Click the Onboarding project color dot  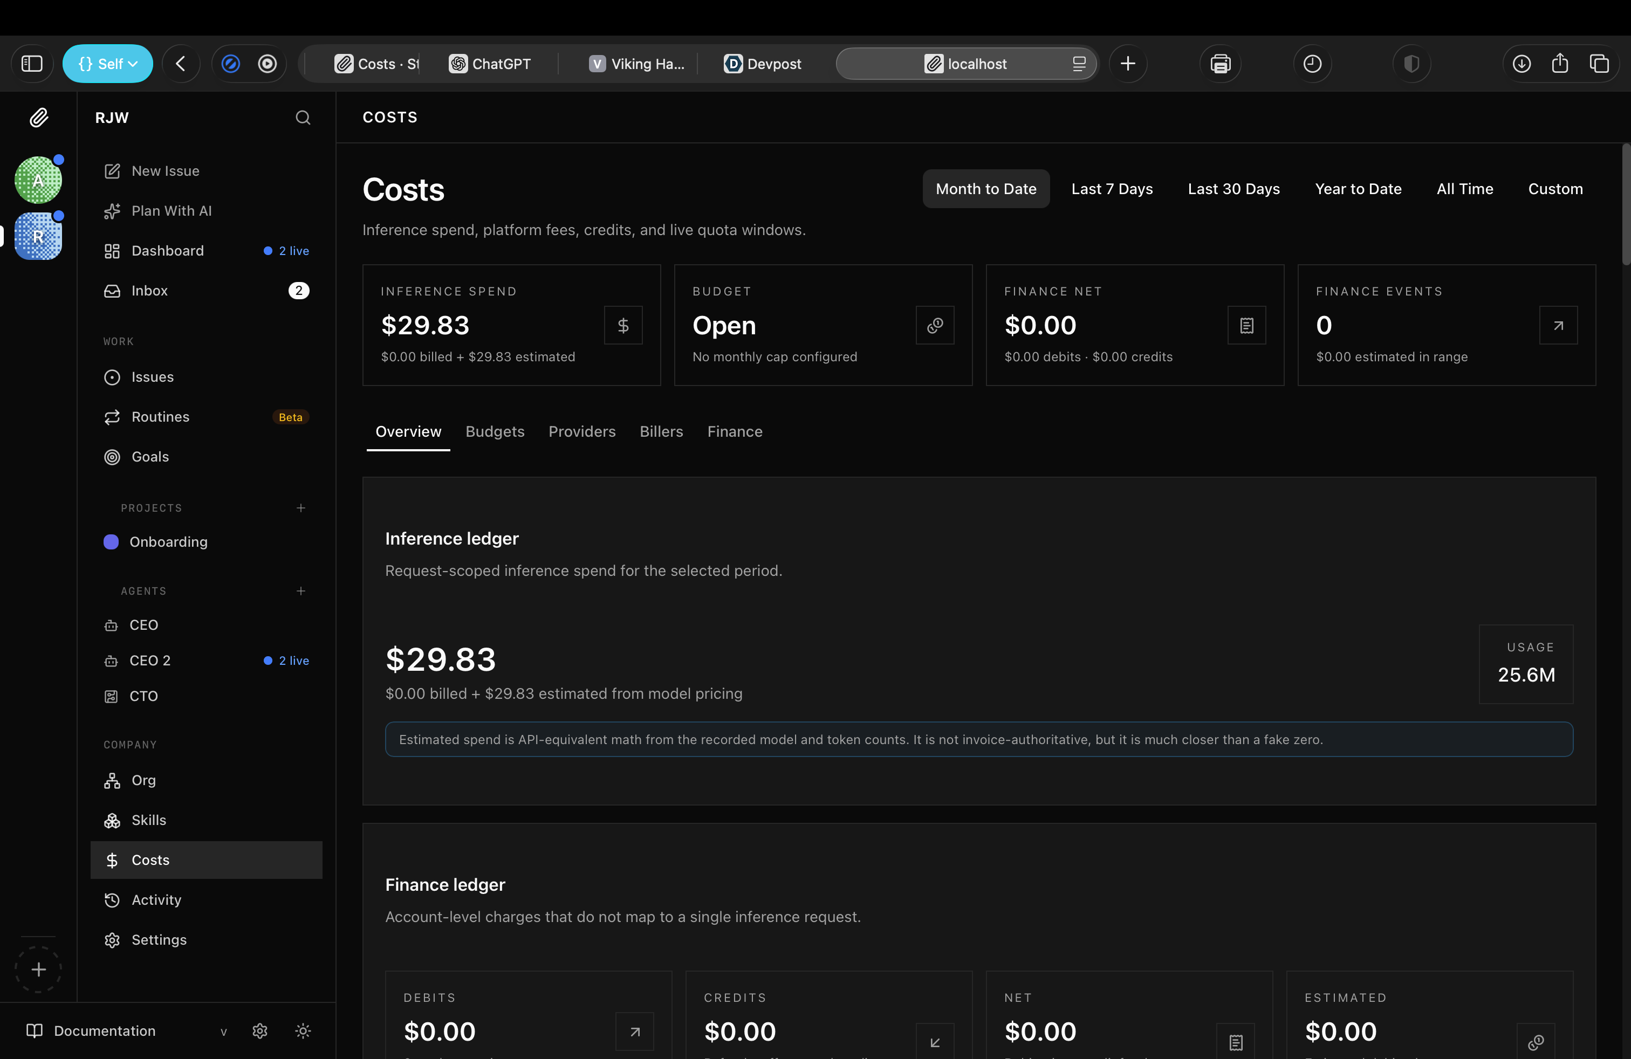(111, 542)
